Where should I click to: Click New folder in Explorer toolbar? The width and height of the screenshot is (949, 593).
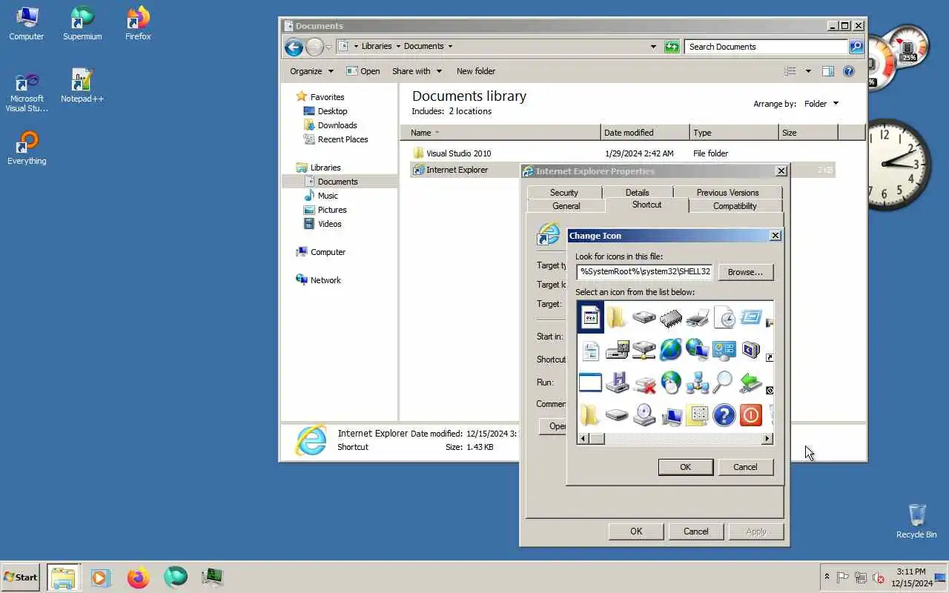tap(476, 71)
